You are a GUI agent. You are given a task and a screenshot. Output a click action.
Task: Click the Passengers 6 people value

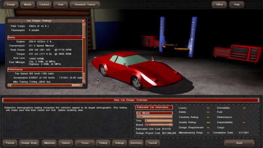click(x=34, y=30)
